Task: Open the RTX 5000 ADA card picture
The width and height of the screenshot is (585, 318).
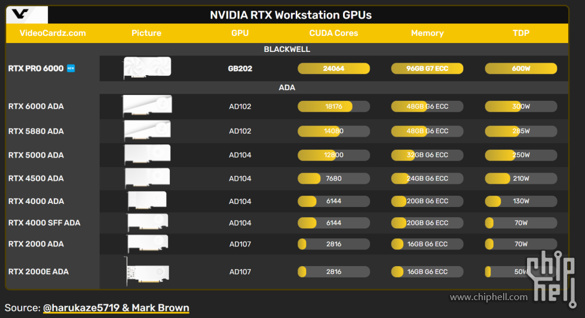Action: 147,155
